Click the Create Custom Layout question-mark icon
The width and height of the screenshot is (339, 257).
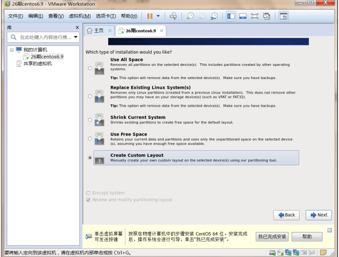click(x=100, y=160)
